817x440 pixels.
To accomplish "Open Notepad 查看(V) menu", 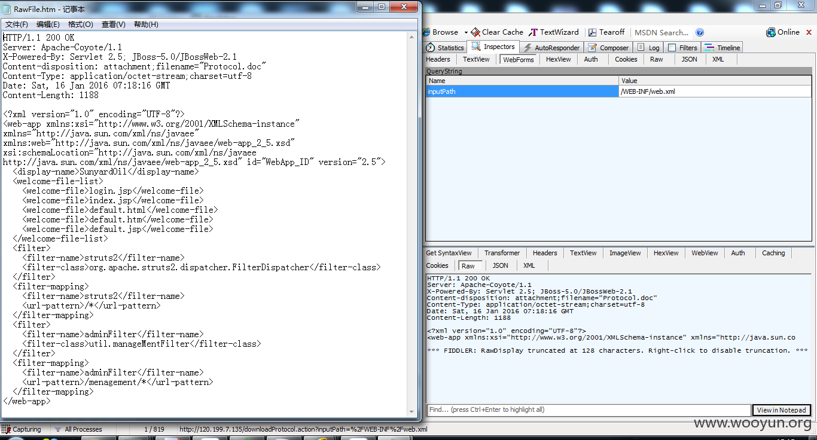I will [x=113, y=25].
